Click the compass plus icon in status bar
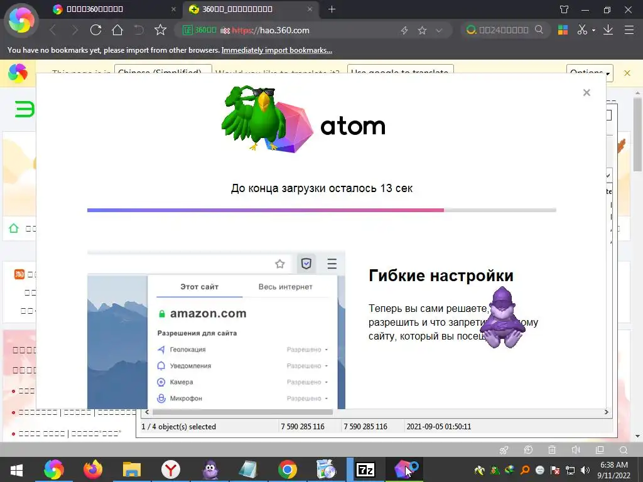The width and height of the screenshot is (643, 482). (x=528, y=450)
